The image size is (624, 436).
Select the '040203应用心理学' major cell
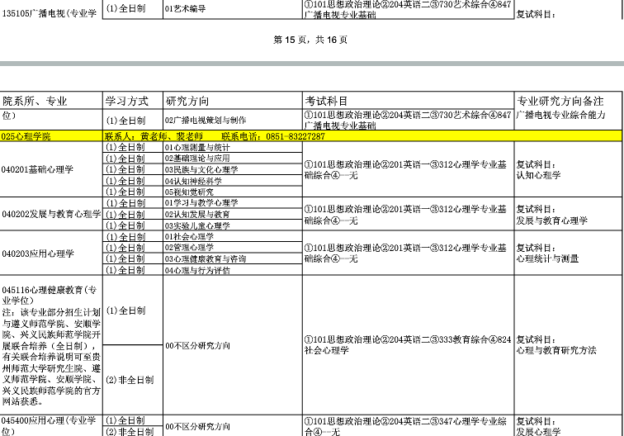(38, 254)
